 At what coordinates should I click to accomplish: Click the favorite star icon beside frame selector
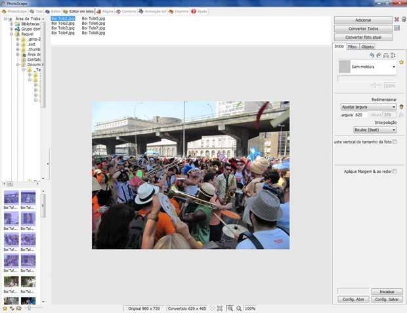tap(401, 62)
